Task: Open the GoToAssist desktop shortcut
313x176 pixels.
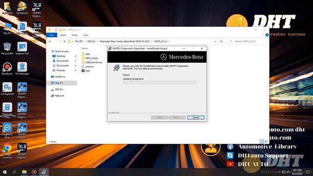Action: 22,8
